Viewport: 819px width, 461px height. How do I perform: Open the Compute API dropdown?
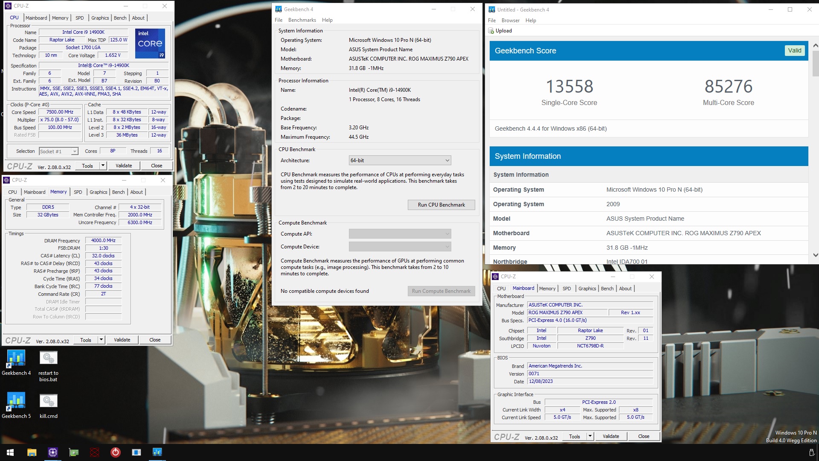pos(400,234)
